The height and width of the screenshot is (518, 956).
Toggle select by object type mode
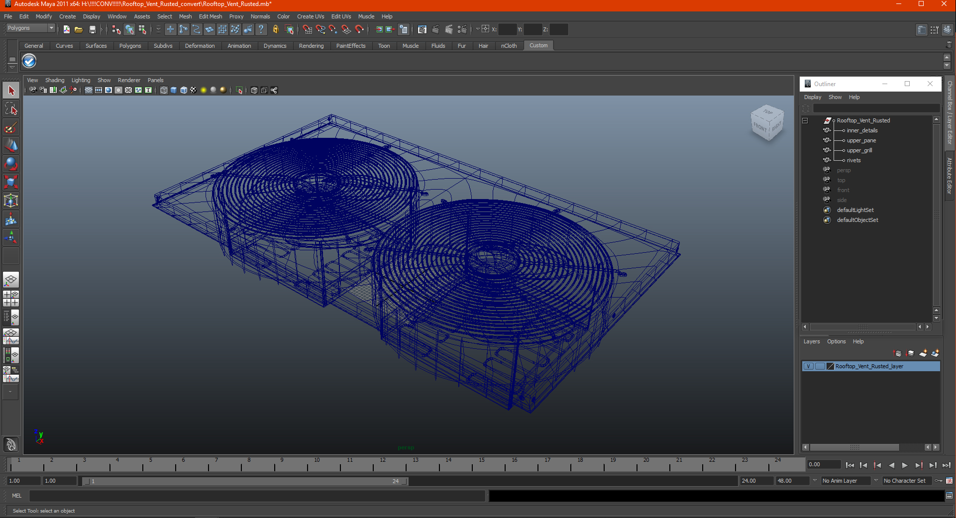click(x=129, y=29)
